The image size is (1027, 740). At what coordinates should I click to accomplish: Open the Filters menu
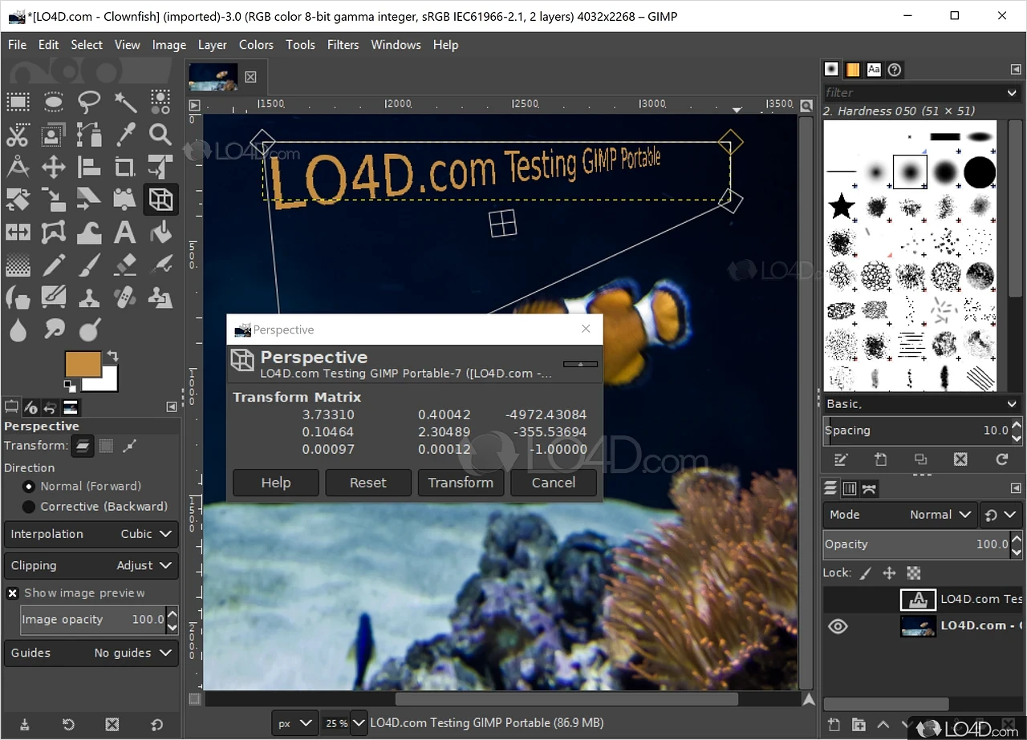click(343, 45)
